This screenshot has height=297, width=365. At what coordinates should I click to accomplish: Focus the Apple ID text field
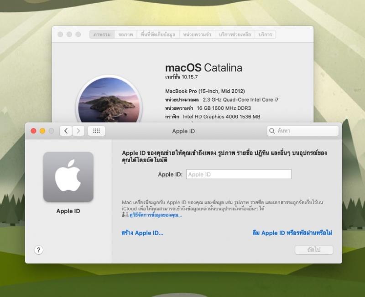(239, 174)
